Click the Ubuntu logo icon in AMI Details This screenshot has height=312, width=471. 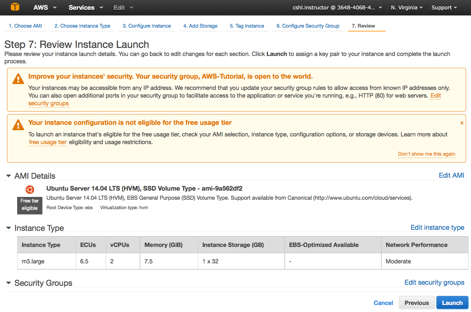30,190
